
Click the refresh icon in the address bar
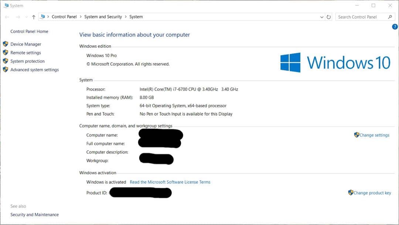[x=328, y=17]
